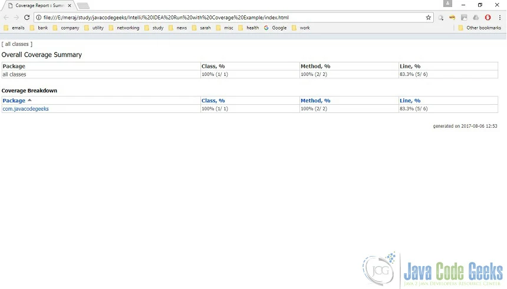Viewport: 507px width, 289px height.
Task: Open the bank bookmark folder
Action: [39, 28]
